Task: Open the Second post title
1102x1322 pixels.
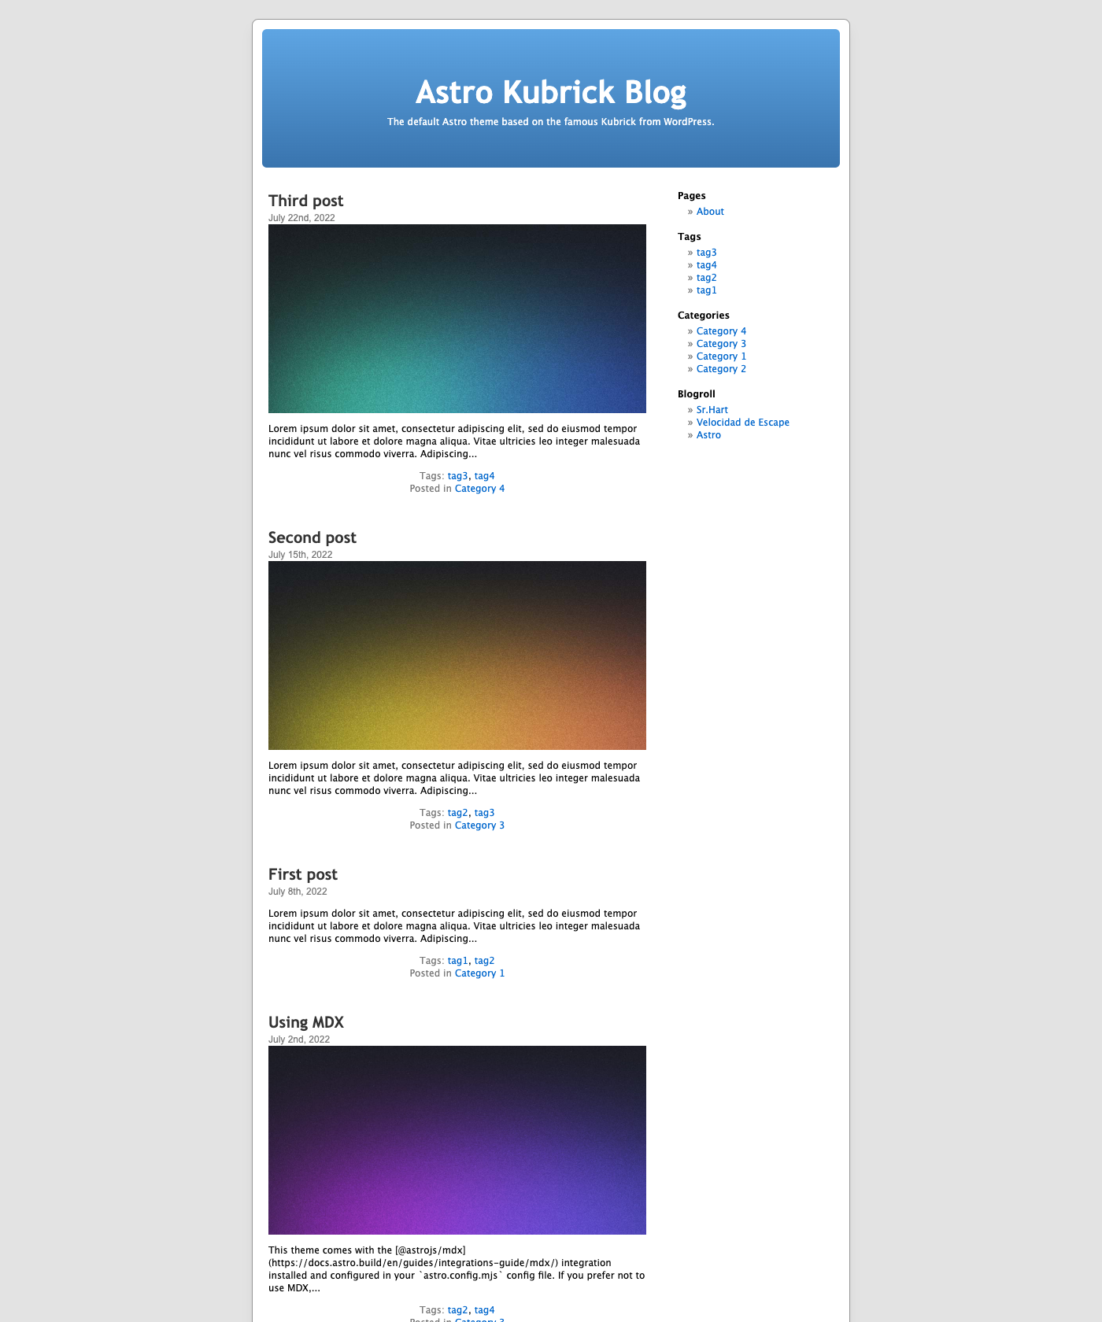Action: click(312, 537)
